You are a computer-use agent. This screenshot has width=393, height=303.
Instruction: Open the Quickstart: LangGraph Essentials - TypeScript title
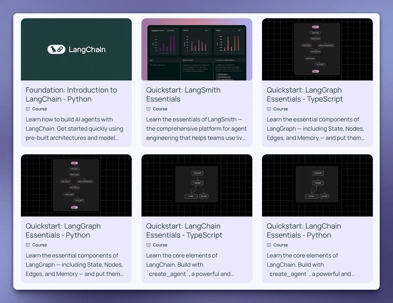point(305,95)
